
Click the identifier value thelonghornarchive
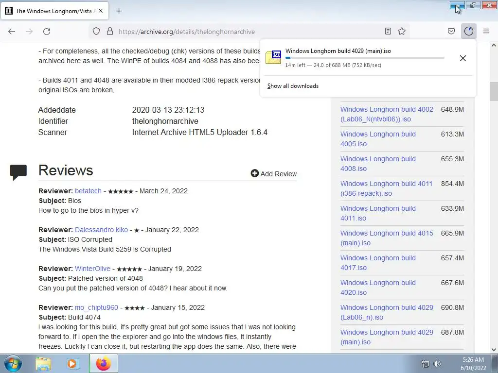[165, 121]
